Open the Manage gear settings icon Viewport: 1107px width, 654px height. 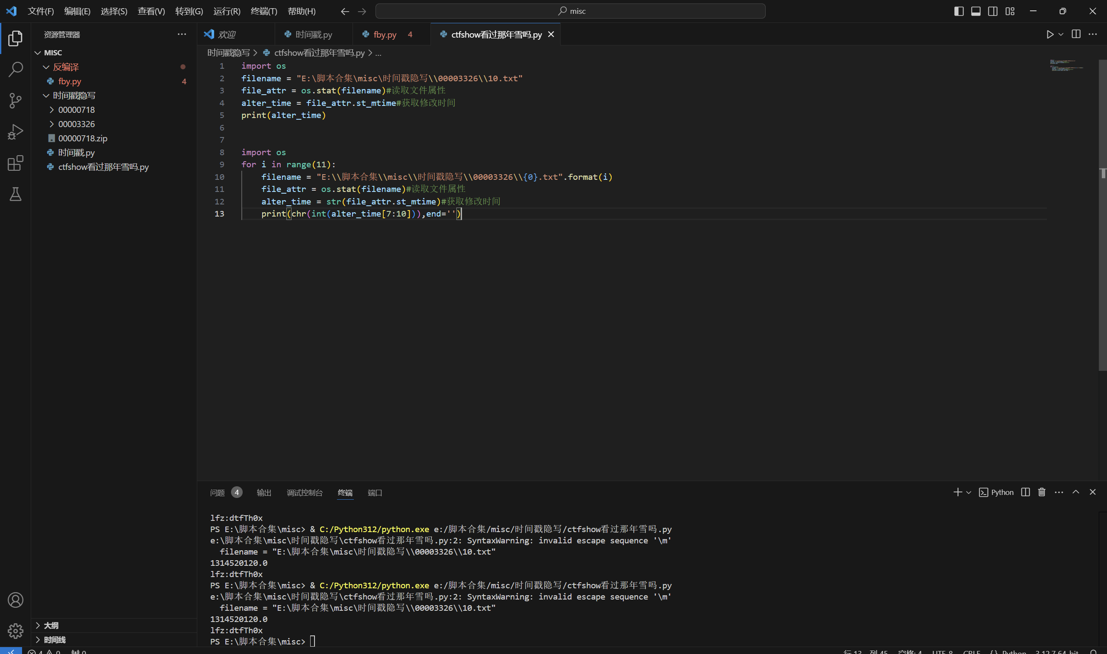tap(16, 631)
